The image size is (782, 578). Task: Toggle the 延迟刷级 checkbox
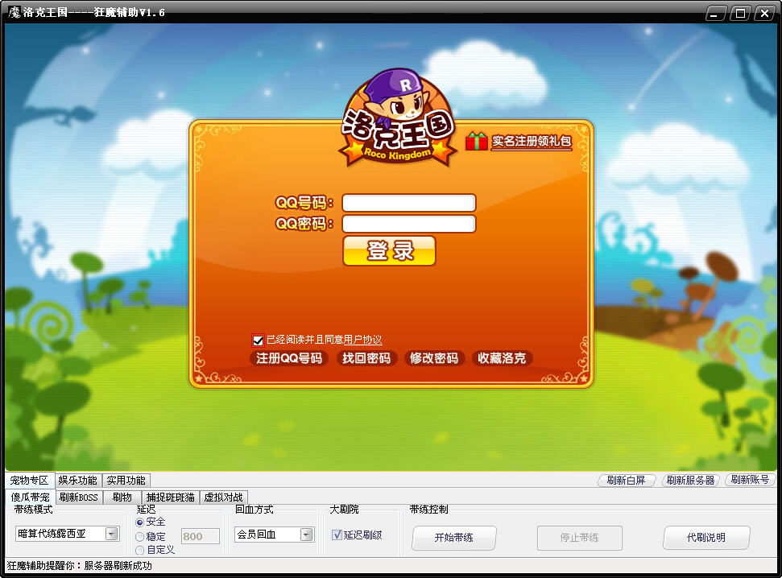coord(337,535)
